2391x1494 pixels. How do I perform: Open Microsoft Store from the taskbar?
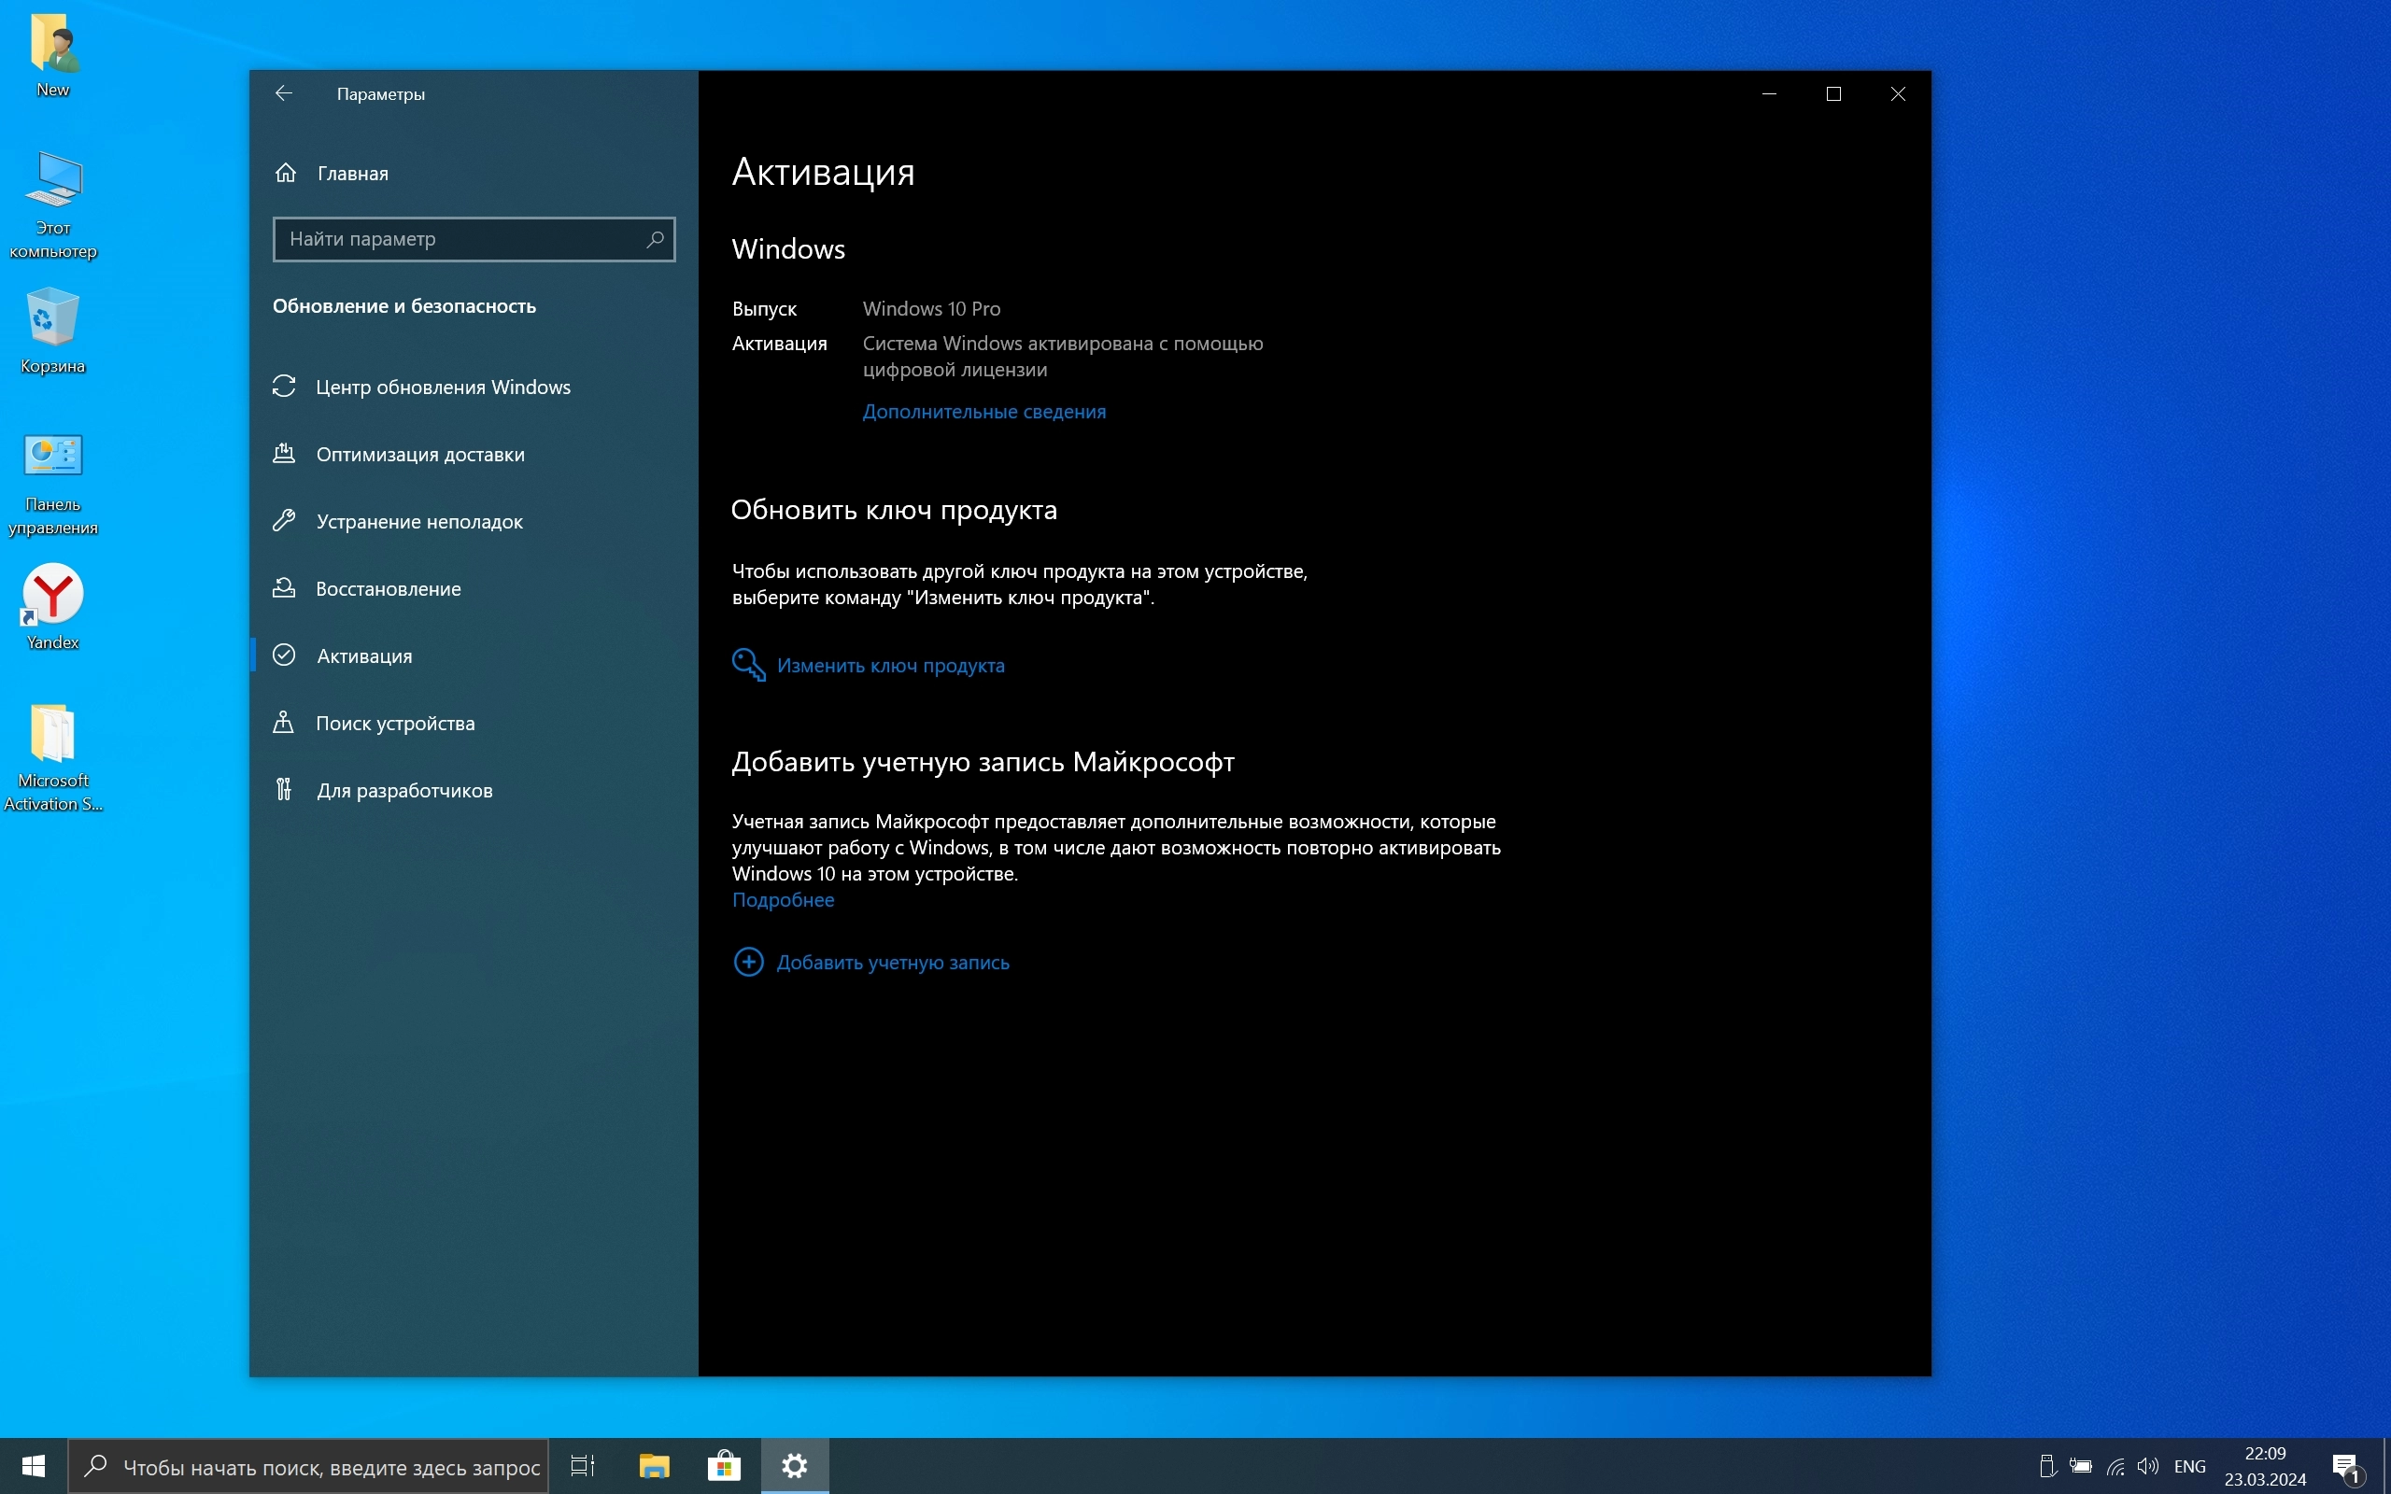coord(724,1466)
